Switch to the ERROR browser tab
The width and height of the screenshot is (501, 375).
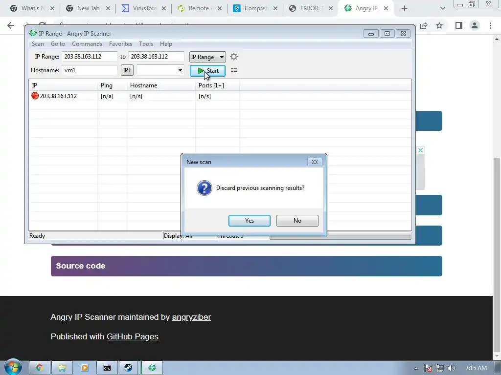312,8
